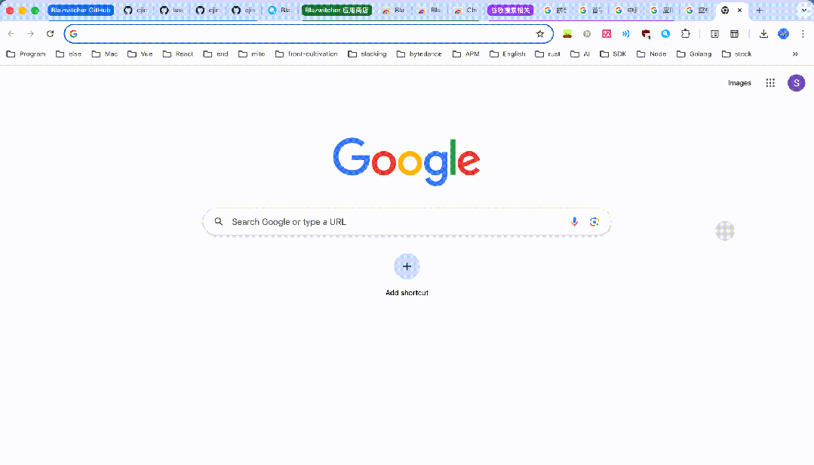This screenshot has height=465, width=814.
Task: Open the Chrome three-dot menu
Action: tap(803, 34)
